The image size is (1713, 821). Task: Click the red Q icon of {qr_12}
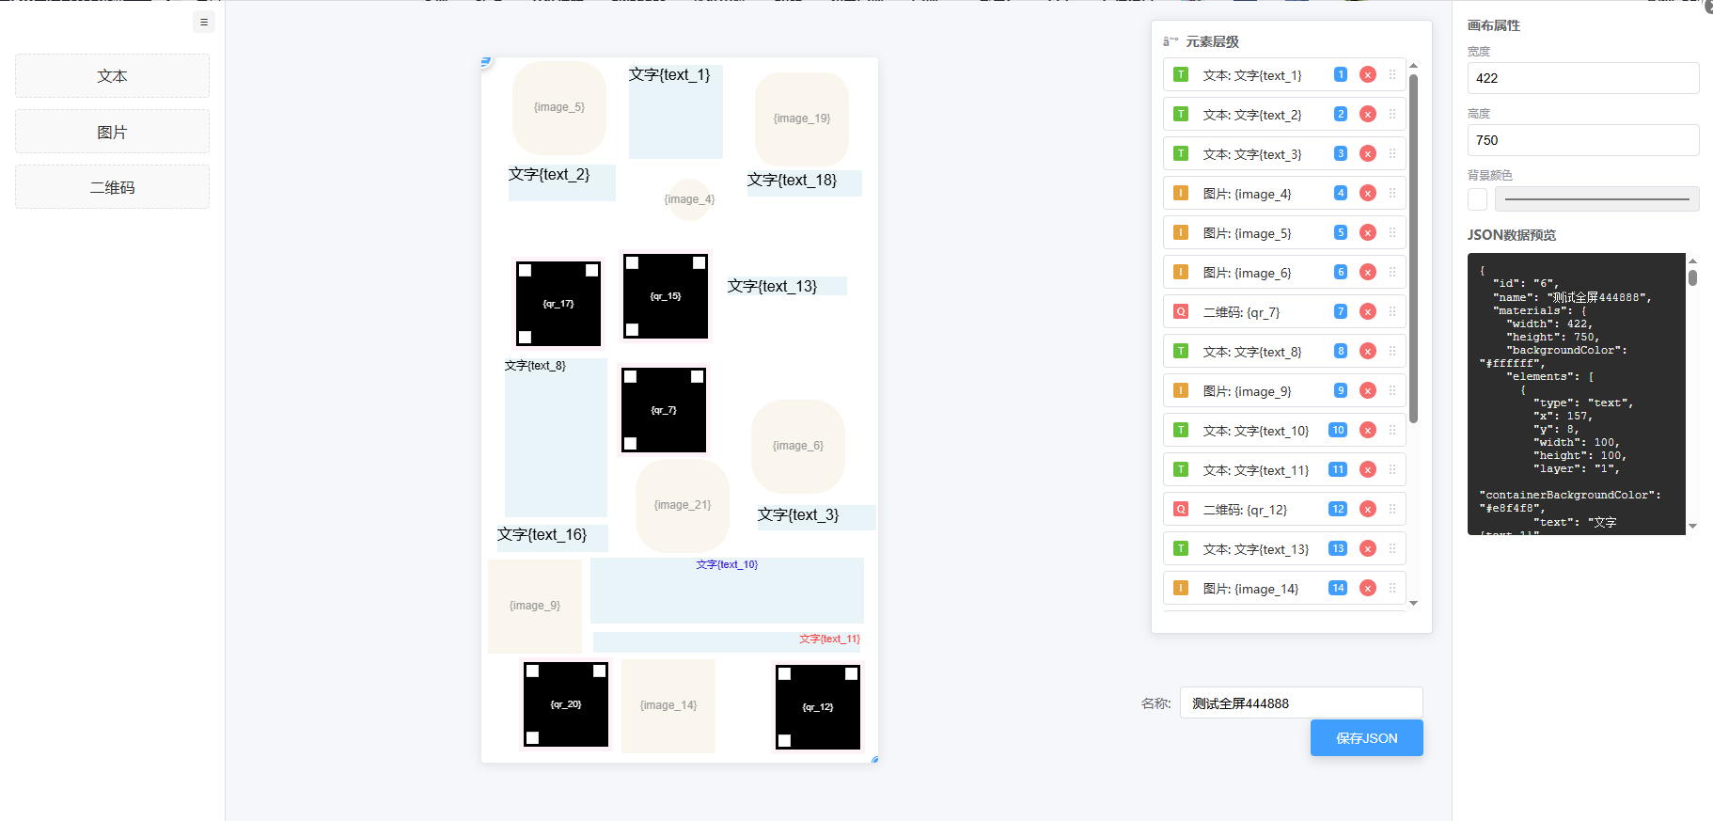1181,509
